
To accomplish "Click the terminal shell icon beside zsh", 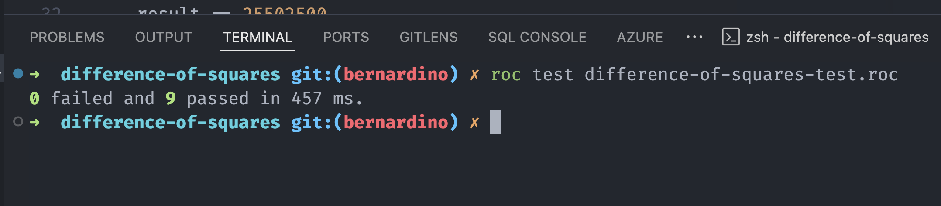I will point(731,37).
